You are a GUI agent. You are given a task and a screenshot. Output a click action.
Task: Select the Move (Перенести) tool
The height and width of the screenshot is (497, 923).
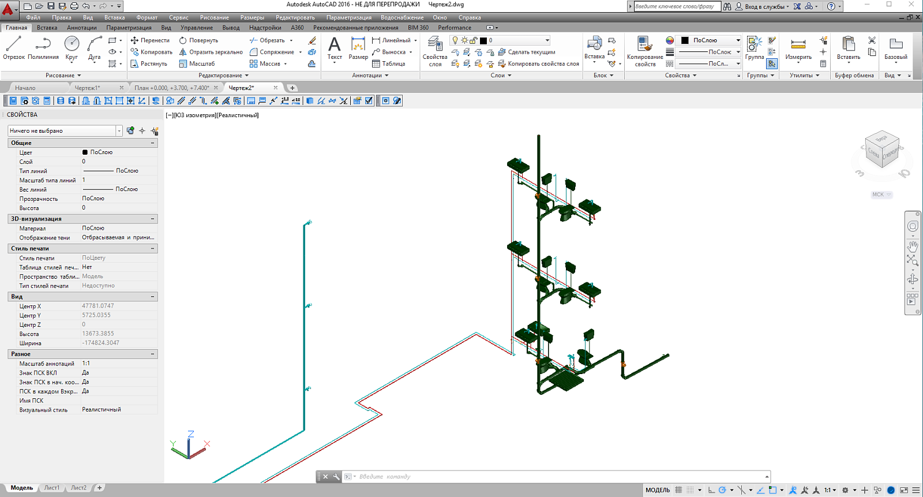150,40
